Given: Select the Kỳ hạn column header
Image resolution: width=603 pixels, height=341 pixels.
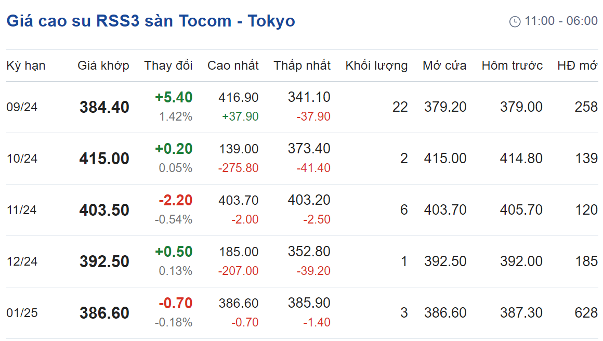Looking at the screenshot, I should [x=26, y=65].
